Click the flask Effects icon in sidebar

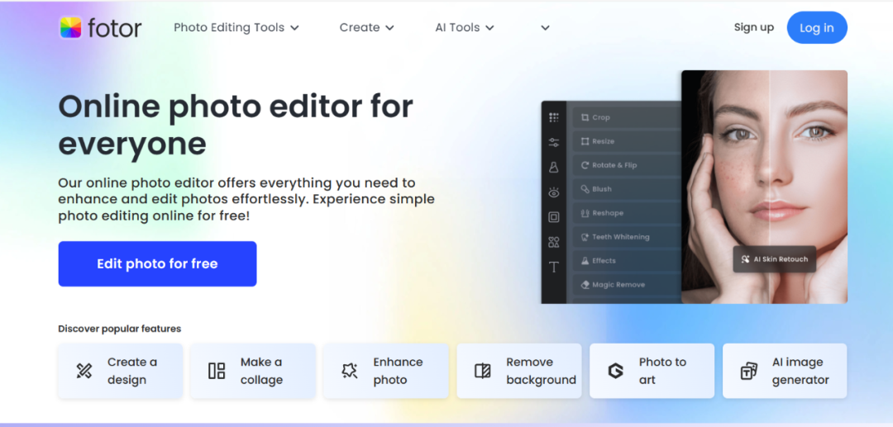[554, 167]
